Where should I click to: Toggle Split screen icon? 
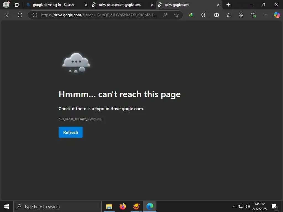coord(216,15)
